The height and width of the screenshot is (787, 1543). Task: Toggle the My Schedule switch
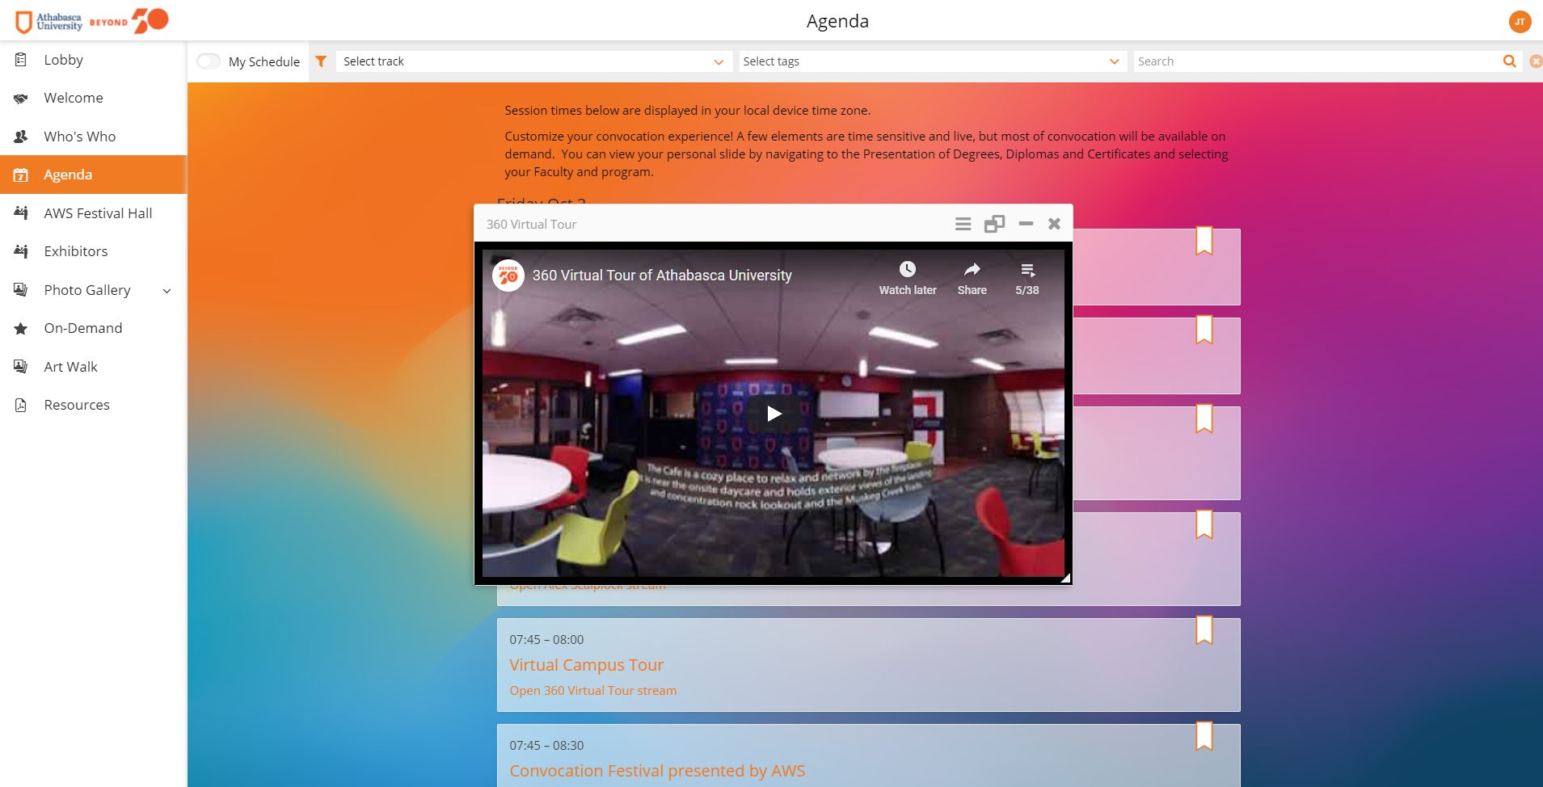tap(209, 61)
